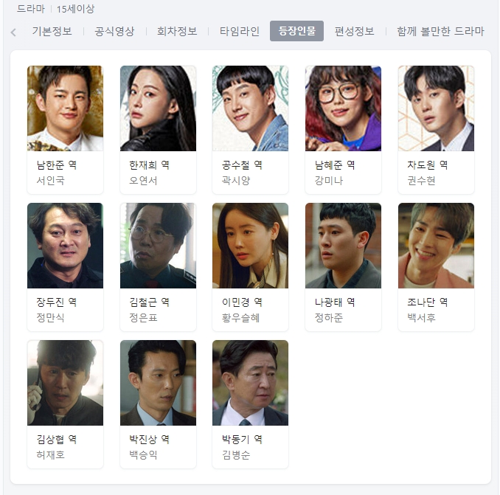This screenshot has height=495, width=500.
Task: Open the 차도원 역 photo
Action: 436,108
